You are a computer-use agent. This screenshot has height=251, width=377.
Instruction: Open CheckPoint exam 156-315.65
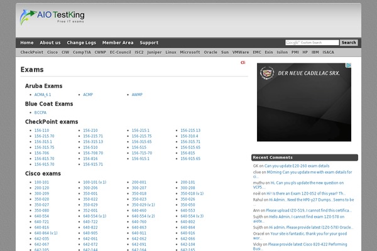click(x=141, y=142)
